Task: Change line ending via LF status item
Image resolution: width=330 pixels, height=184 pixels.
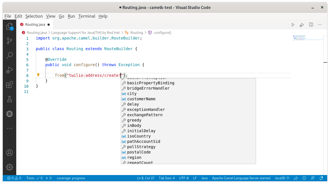Action: (x=195, y=178)
